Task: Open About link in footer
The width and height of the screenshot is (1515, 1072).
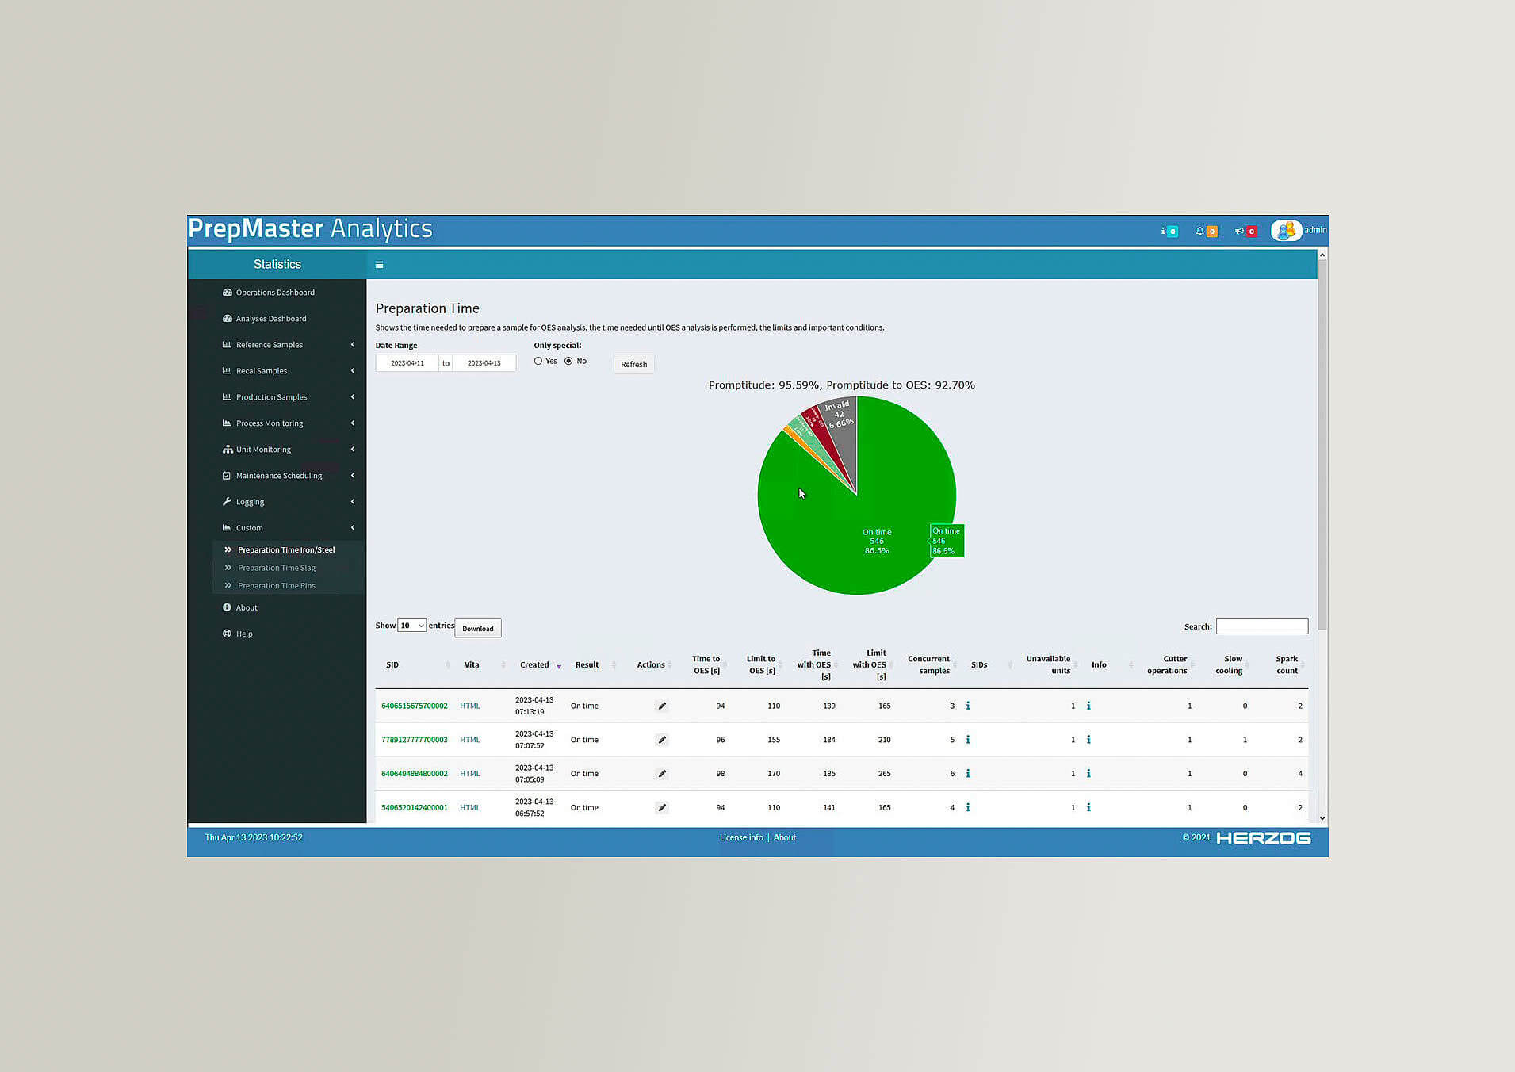Action: click(x=785, y=838)
